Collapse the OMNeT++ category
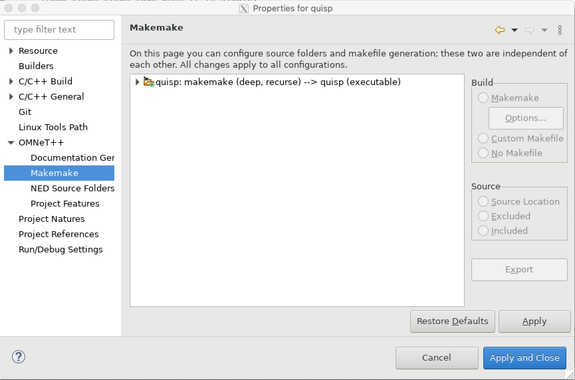Image resolution: width=575 pixels, height=380 pixels. pyautogui.click(x=10, y=142)
